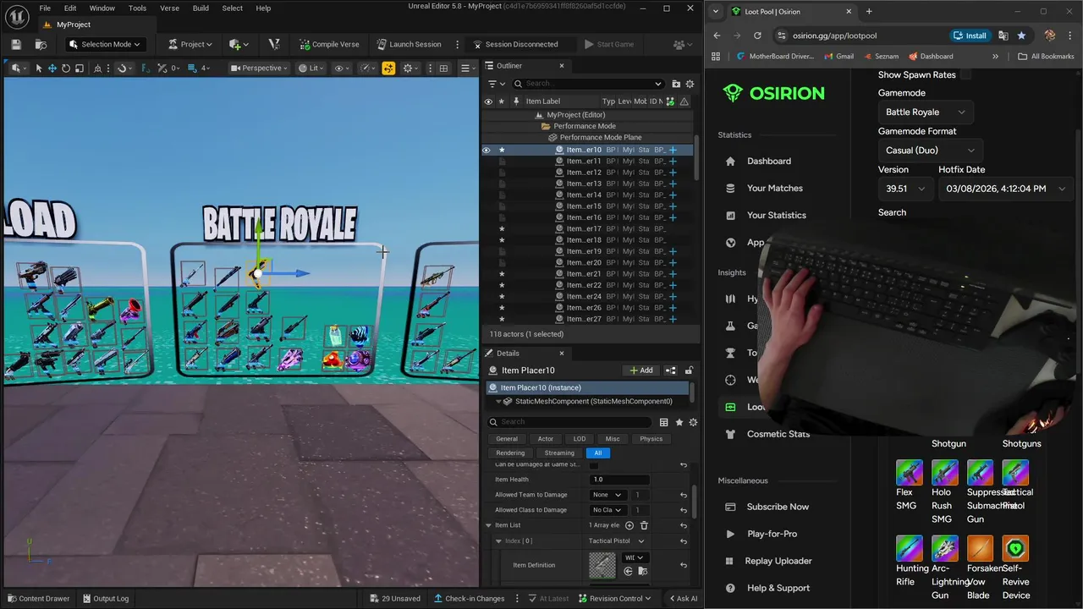Click the Launch Session button

point(409,44)
